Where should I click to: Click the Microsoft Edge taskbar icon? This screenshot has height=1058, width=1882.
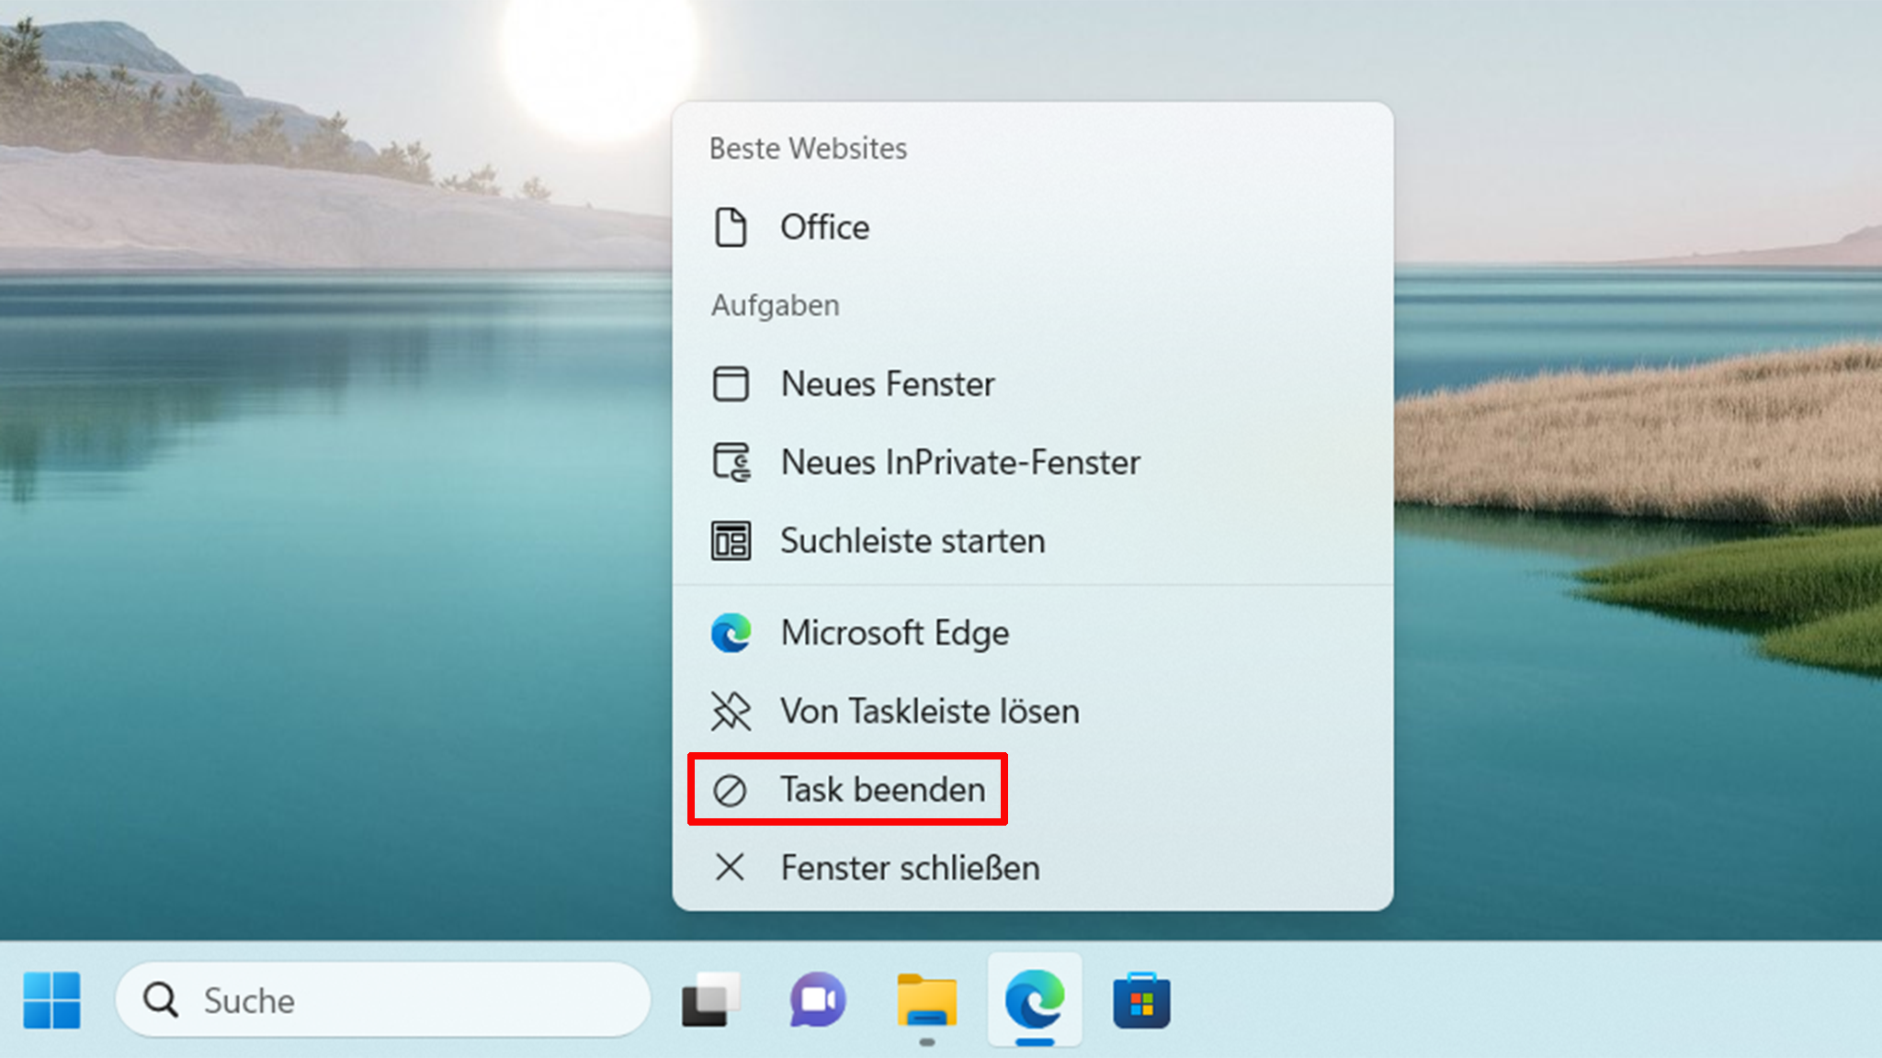(1034, 1000)
